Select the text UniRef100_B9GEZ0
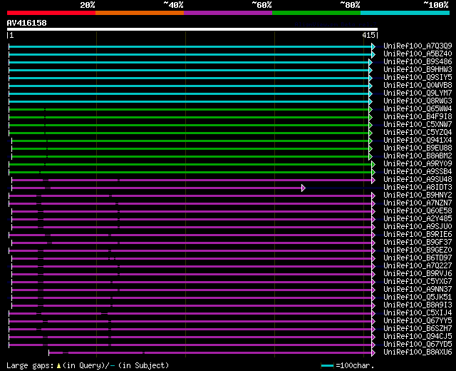The width and height of the screenshot is (456, 371). pos(418,250)
